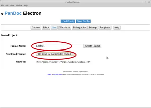Open the Edit menu
The width and height of the screenshot is (151, 108).
tap(7, 5)
